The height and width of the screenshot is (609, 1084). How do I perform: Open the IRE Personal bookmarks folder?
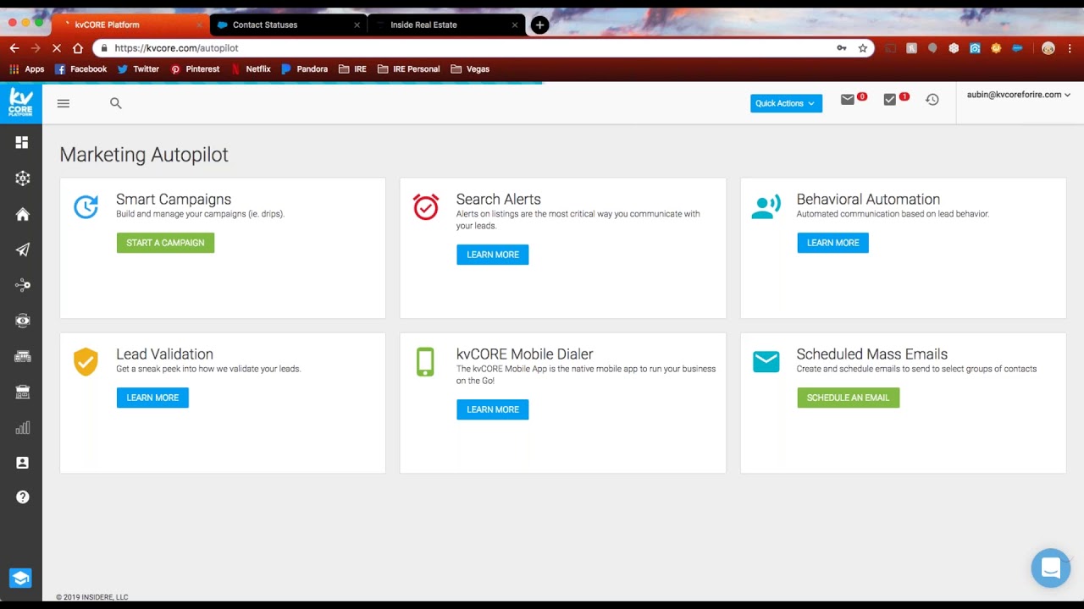409,69
